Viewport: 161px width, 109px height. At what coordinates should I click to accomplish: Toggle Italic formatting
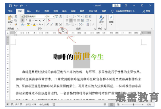[26, 20]
